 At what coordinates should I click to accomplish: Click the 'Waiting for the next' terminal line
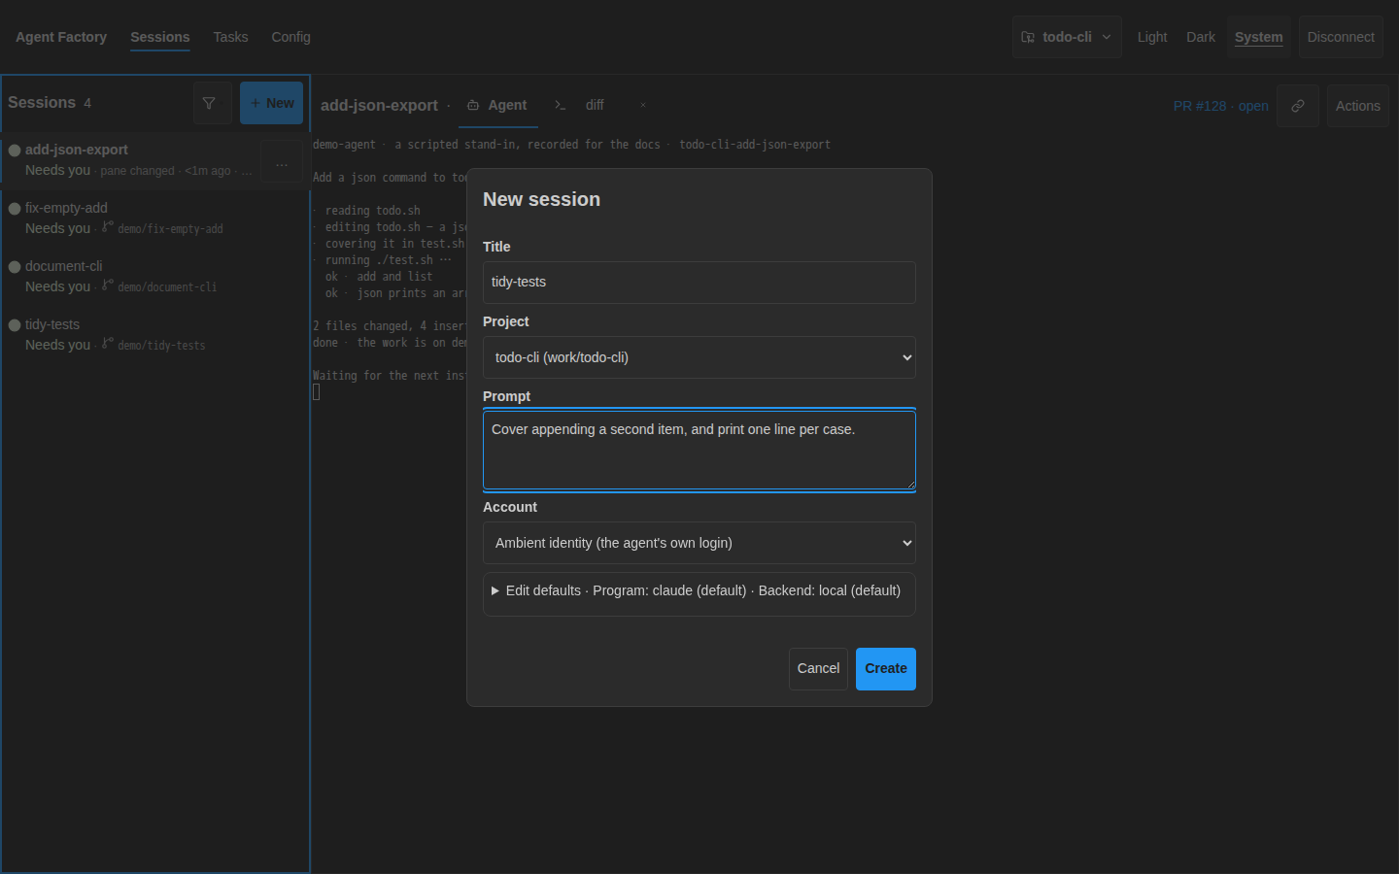coord(389,376)
